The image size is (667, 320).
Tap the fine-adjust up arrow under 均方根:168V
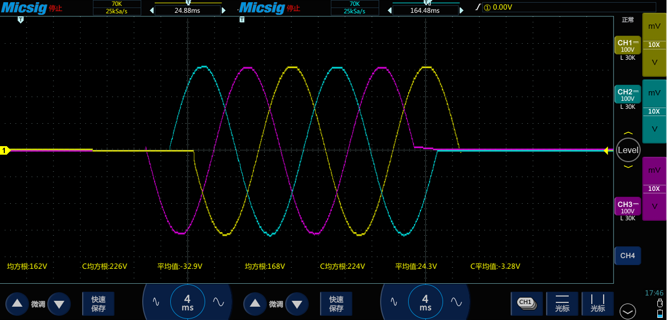pos(255,303)
